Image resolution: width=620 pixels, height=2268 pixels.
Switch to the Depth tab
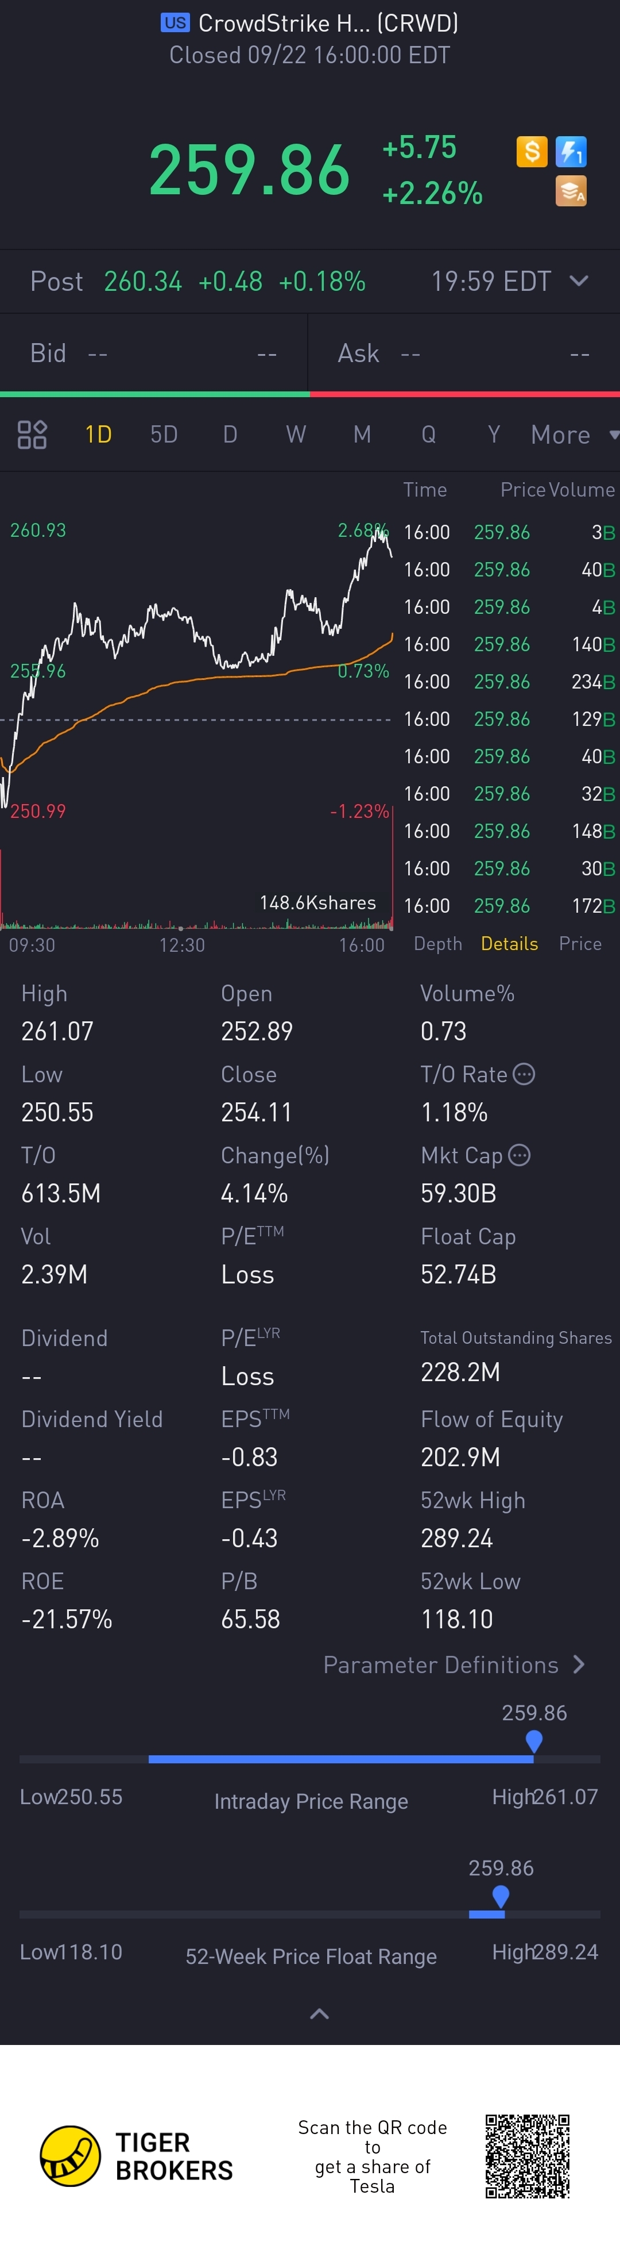(437, 944)
